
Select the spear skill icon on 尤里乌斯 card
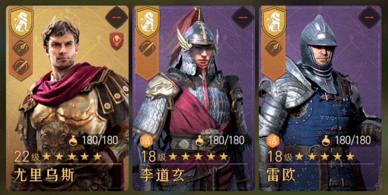[x=21, y=48]
